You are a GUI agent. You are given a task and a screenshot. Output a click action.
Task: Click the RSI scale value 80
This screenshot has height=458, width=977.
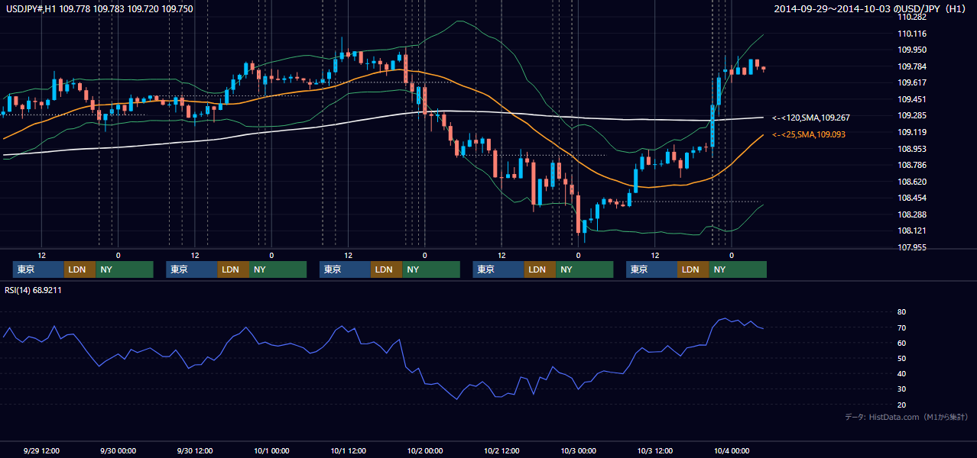click(x=901, y=312)
